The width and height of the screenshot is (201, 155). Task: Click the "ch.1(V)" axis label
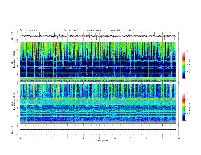point(12,36)
